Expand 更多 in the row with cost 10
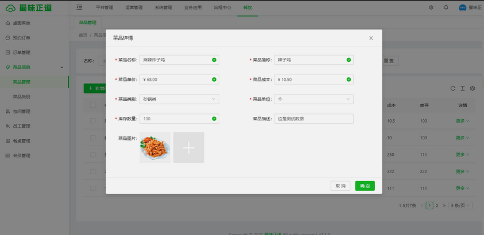The height and width of the screenshot is (235, 484). coord(462,138)
